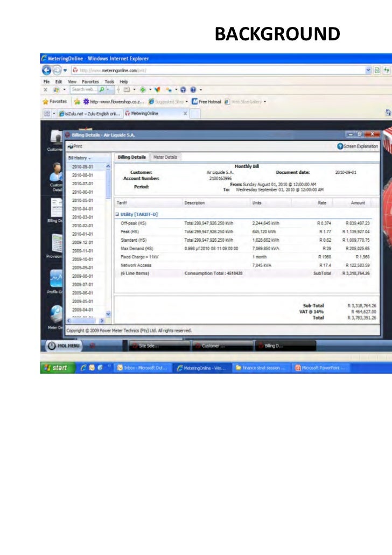Switch to the Customer ... window button
392x555 pixels.
click(222, 346)
